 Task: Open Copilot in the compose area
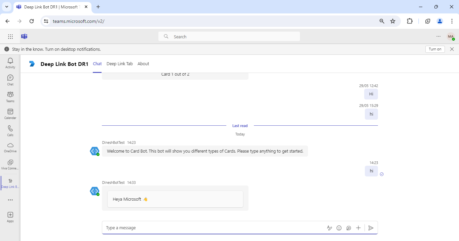pyautogui.click(x=349, y=228)
